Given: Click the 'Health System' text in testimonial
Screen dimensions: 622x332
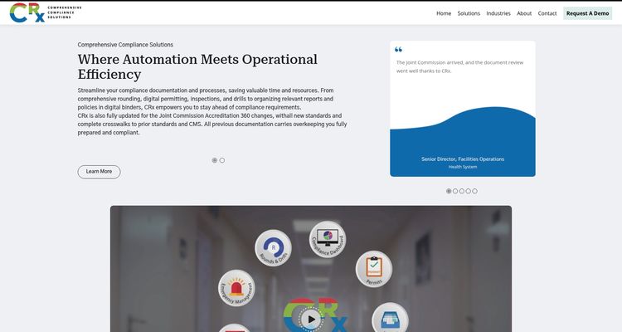Looking at the screenshot, I should (463, 167).
